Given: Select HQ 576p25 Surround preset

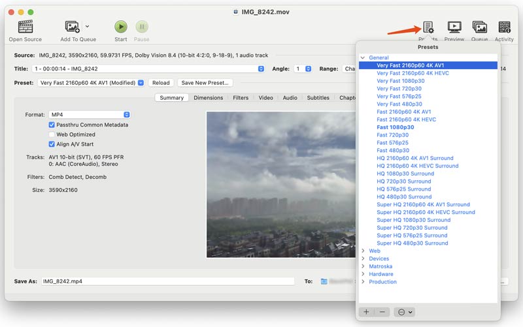Looking at the screenshot, I should click(403, 189).
